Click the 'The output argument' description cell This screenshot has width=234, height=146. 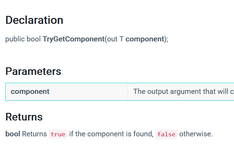pos(181,91)
